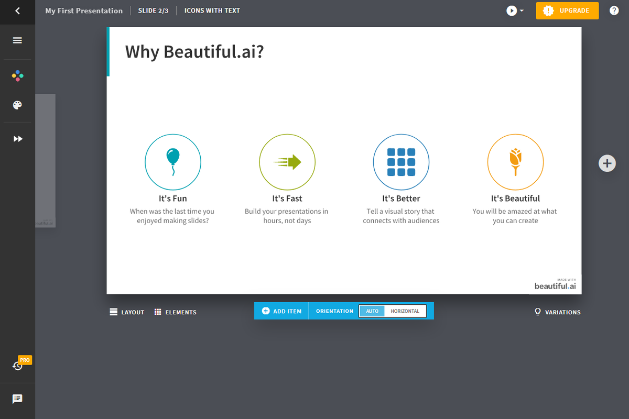Click text 'When was the last time you'
The image size is (629, 419).
(x=172, y=212)
